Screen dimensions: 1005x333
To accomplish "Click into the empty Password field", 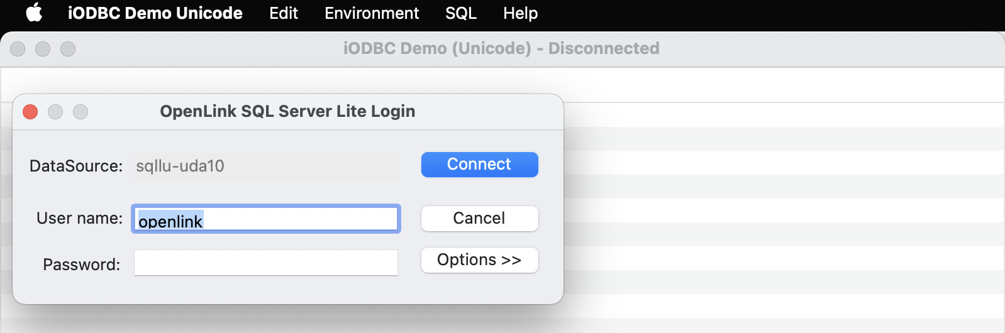I will (x=265, y=263).
